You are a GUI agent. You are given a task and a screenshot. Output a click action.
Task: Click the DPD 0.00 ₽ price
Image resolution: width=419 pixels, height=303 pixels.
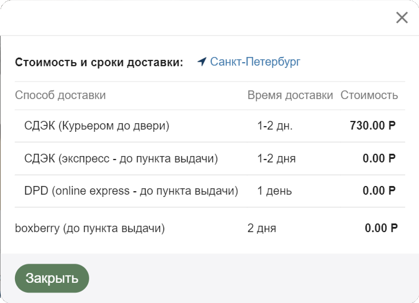(379, 191)
